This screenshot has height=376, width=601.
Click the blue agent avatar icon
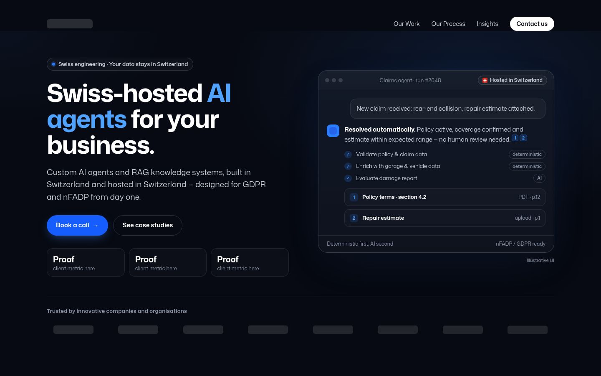tap(333, 131)
